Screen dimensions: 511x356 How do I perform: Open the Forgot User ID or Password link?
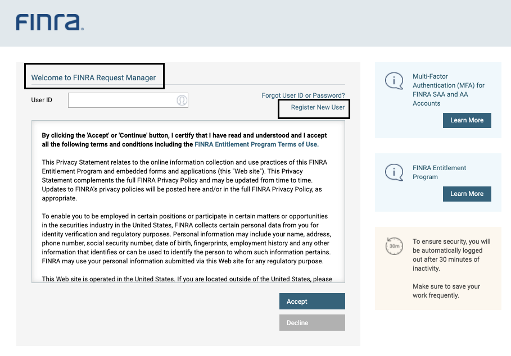[303, 95]
